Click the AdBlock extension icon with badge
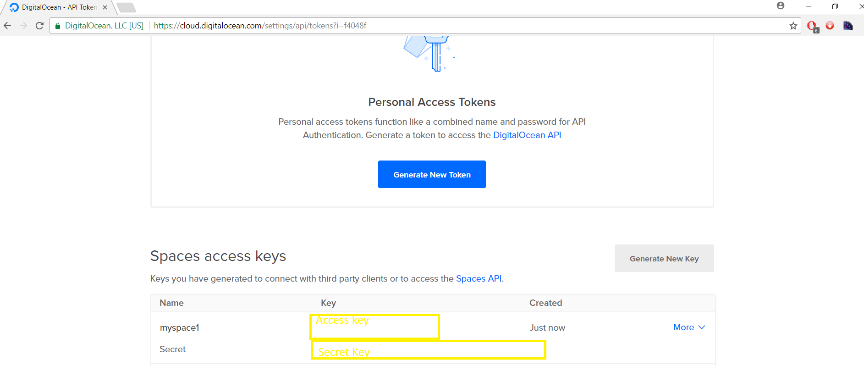Viewport: 864px width, 366px height. (x=812, y=26)
